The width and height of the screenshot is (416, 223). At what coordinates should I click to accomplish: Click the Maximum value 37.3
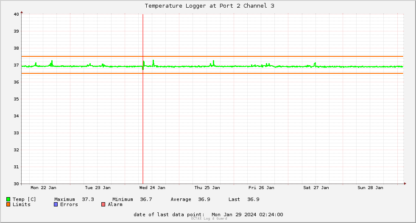click(88, 199)
